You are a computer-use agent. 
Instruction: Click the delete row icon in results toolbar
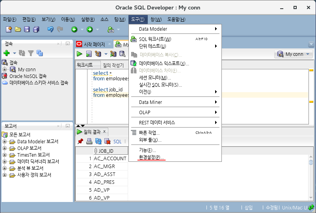[x=108, y=141]
